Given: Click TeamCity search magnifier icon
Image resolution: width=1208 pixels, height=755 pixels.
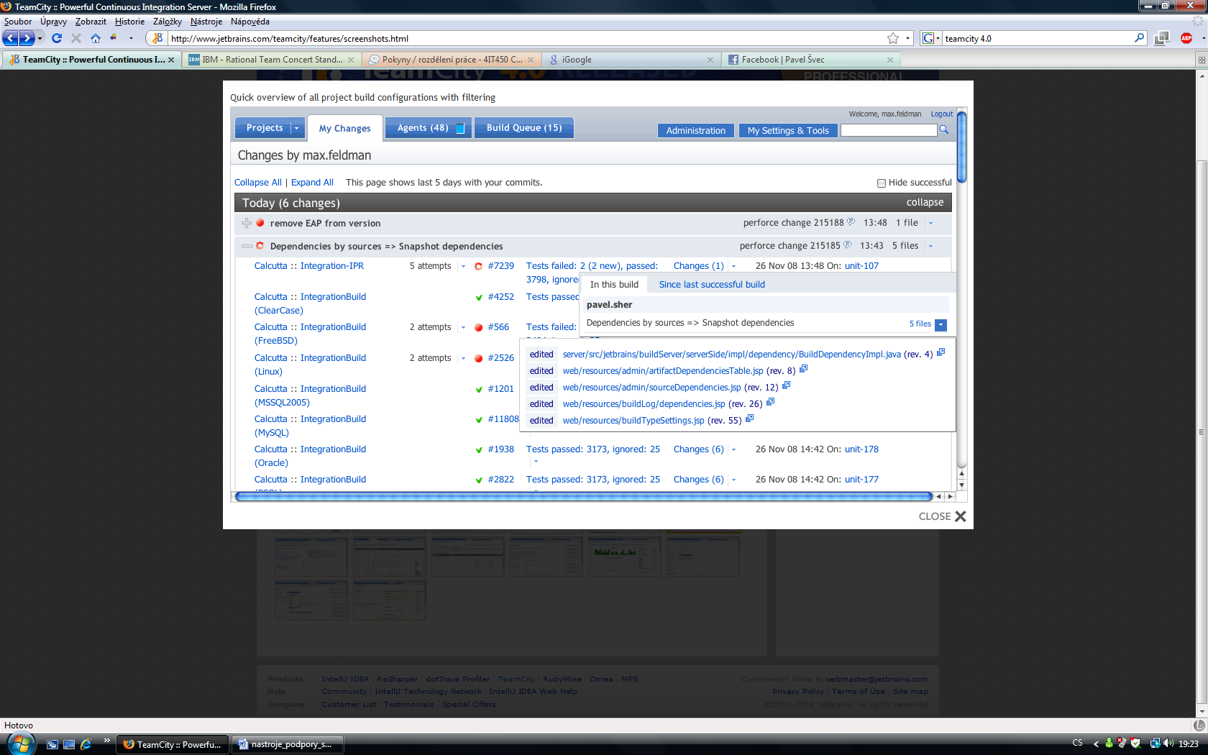Looking at the screenshot, I should [x=944, y=130].
